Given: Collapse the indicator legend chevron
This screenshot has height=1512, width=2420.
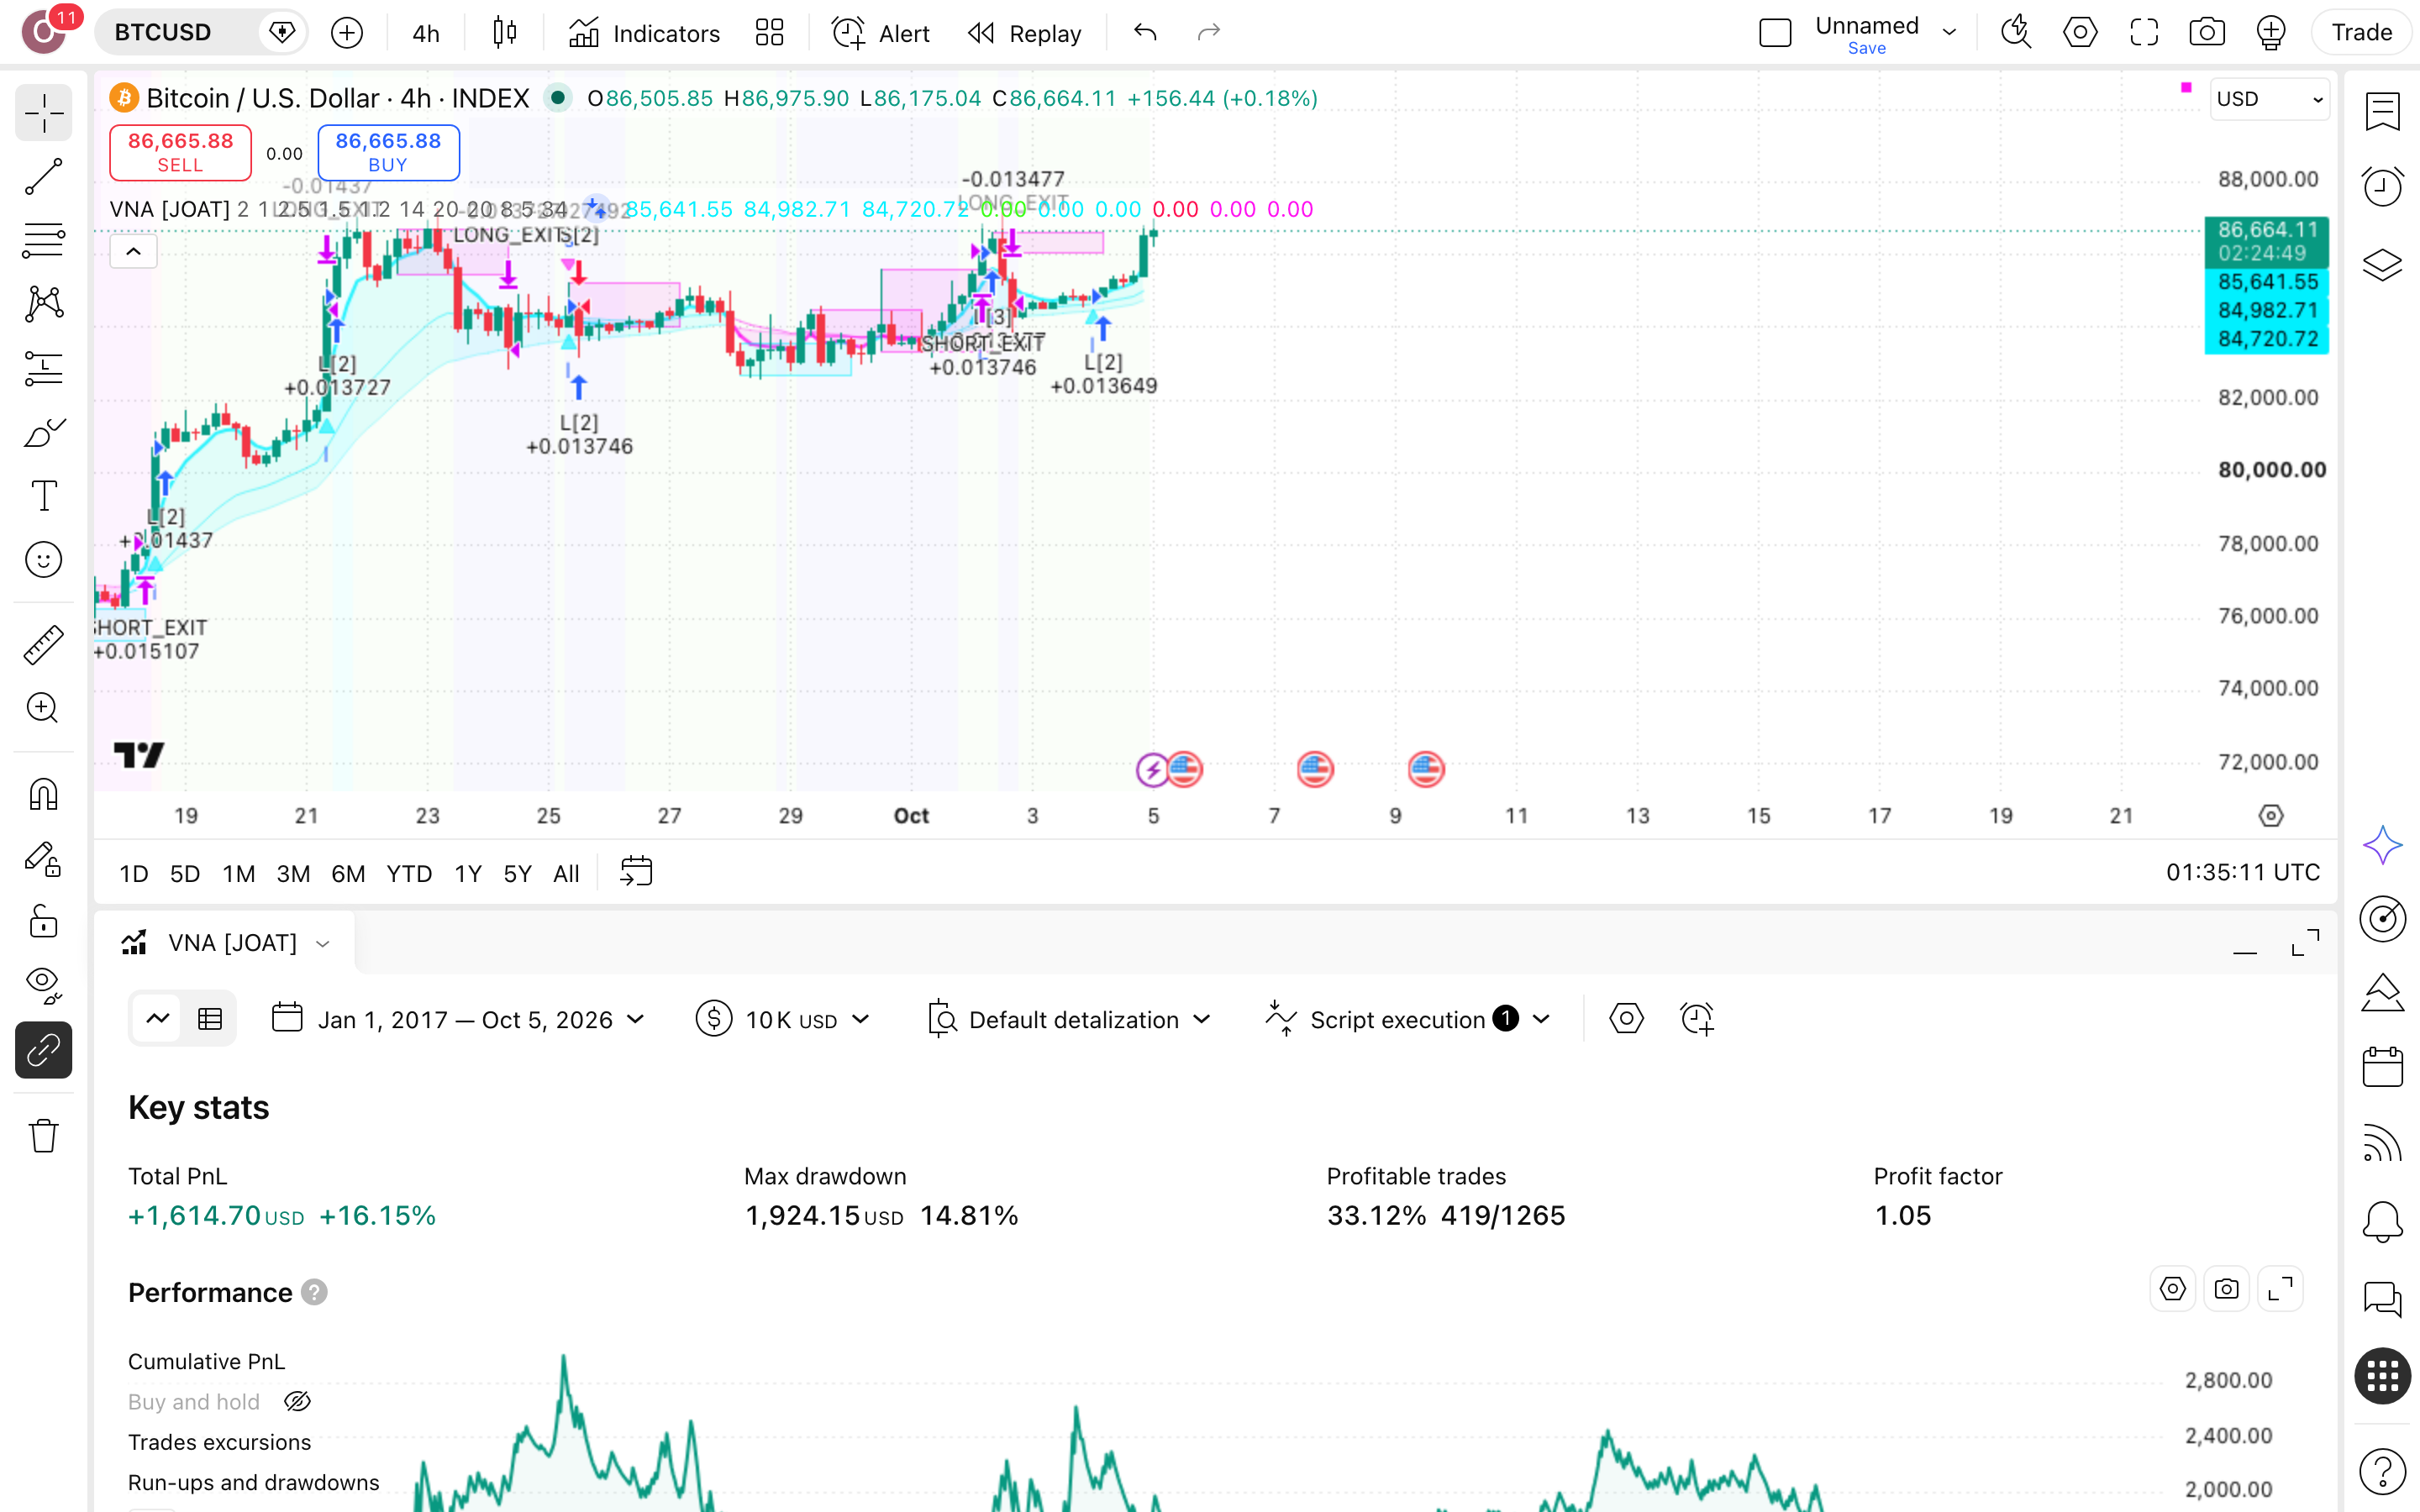Looking at the screenshot, I should tap(133, 252).
